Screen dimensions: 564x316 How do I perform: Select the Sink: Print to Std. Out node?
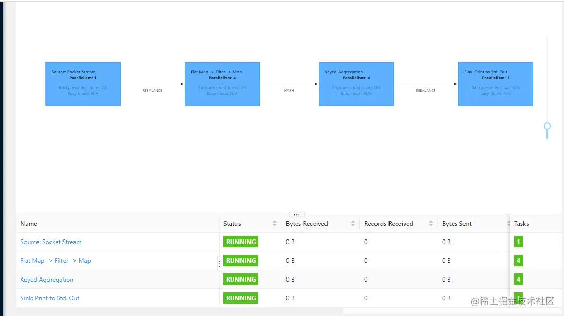coord(495,84)
